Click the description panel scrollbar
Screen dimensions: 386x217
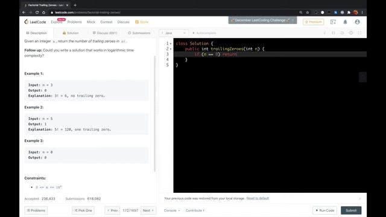(154, 114)
